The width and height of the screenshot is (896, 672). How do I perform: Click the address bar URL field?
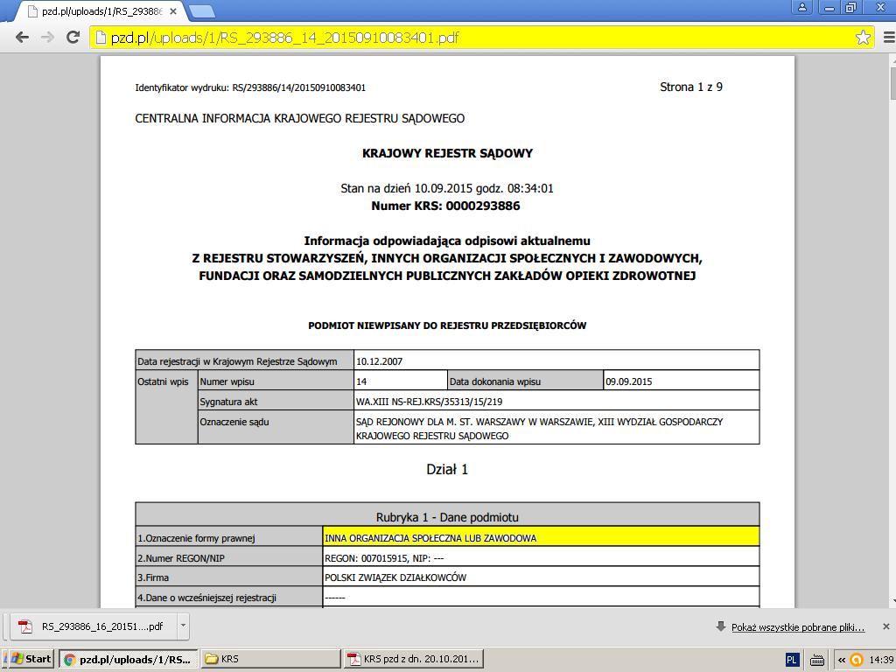click(x=482, y=38)
